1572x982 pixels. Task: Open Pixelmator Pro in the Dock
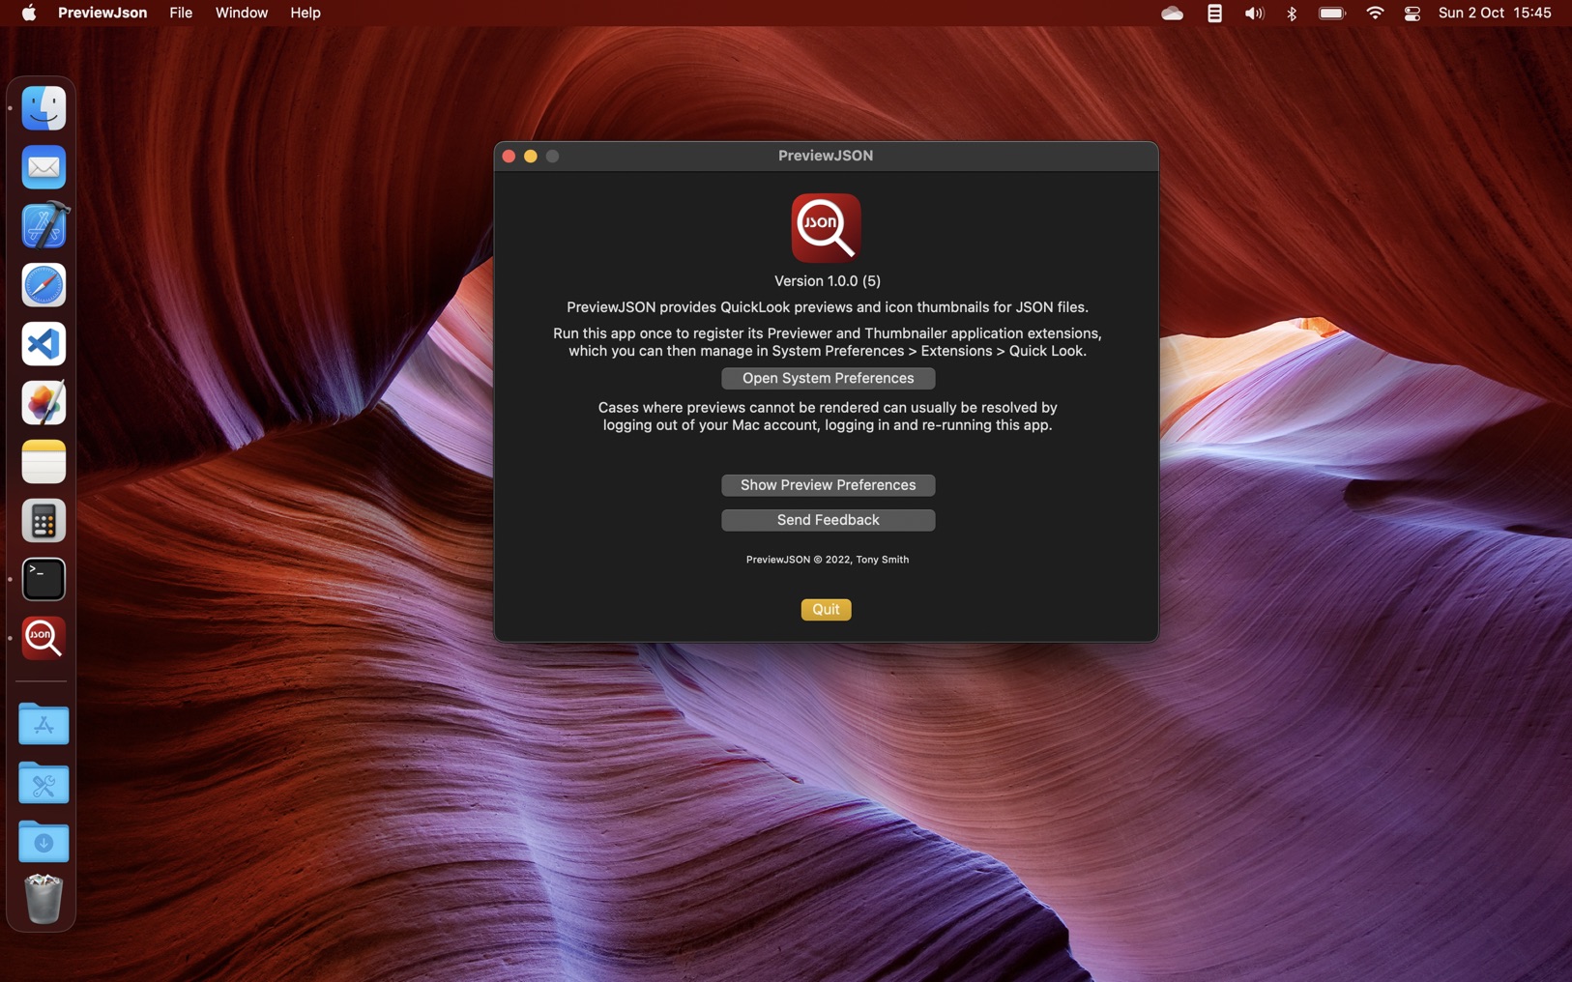click(x=44, y=403)
